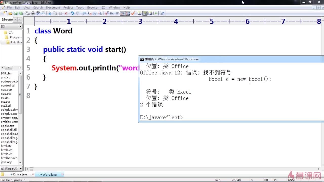Click the Paste clipboard icon
Viewport: 324px width, 182px height.
[x=60, y=13]
